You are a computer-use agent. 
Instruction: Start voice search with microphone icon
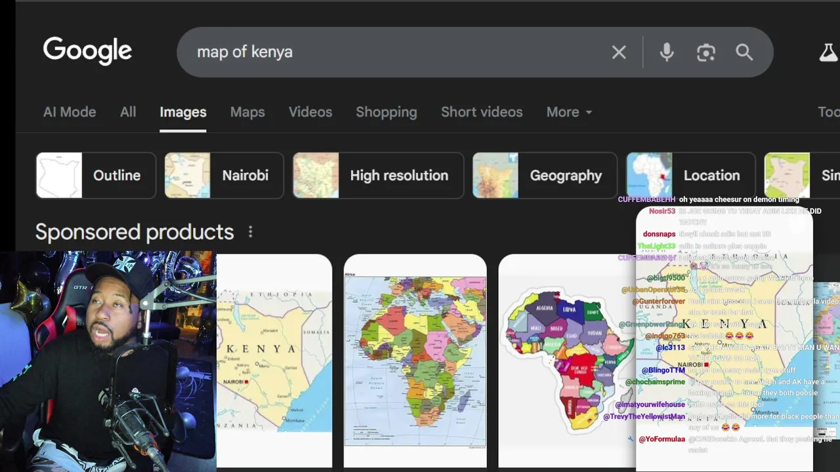667,52
